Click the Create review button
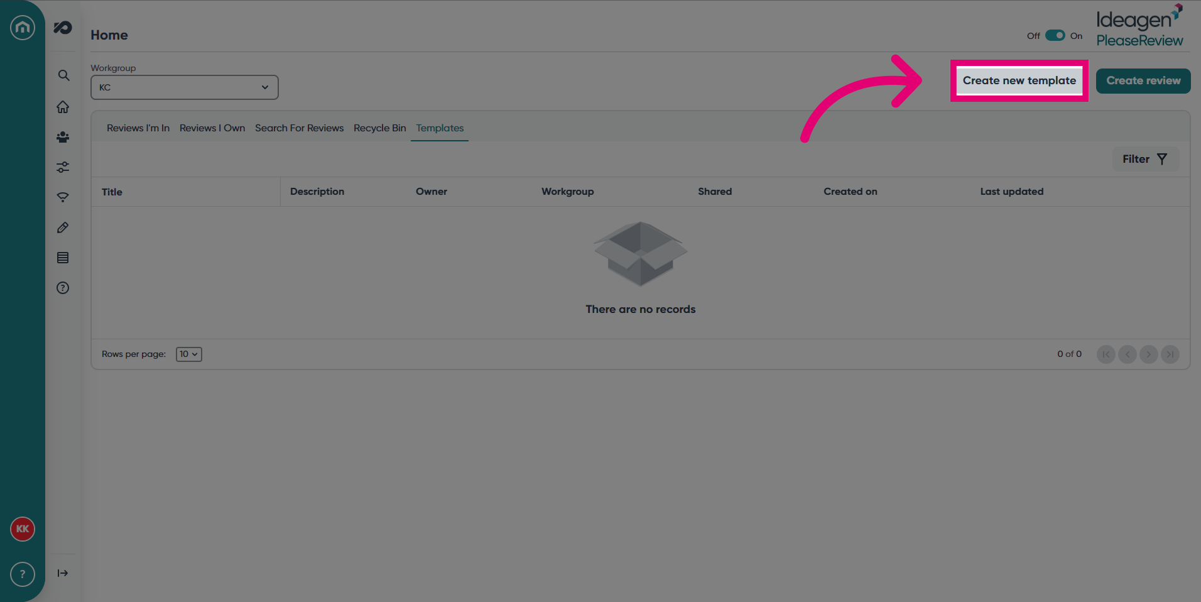Image resolution: width=1201 pixels, height=602 pixels. pos(1143,81)
